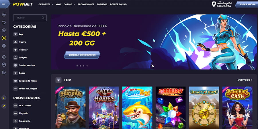The width and height of the screenshot is (258, 129).
Task: Click the search magnifier icon
Action: click(x=43, y=18)
